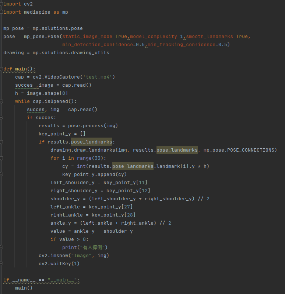This screenshot has height=294, width=285.
Task: Click highlighted pose_landmarks in the 'cy =' line
Action: point(133,166)
